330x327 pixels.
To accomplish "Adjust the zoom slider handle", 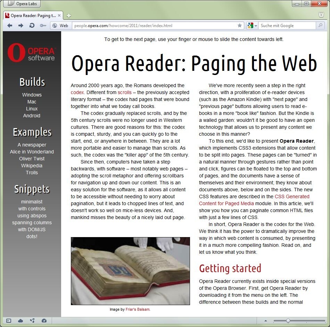I will coord(288,321).
